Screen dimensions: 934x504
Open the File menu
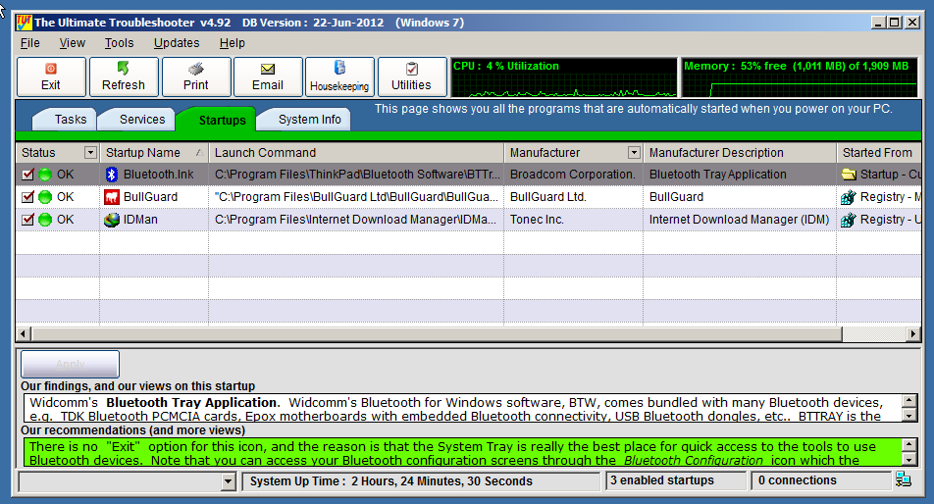click(29, 43)
